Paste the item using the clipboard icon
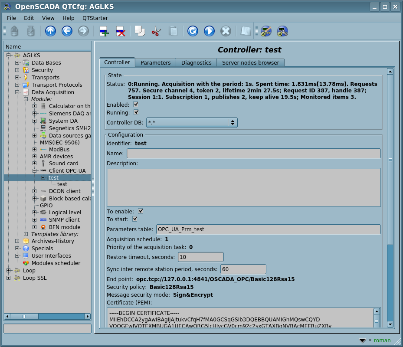 173,31
